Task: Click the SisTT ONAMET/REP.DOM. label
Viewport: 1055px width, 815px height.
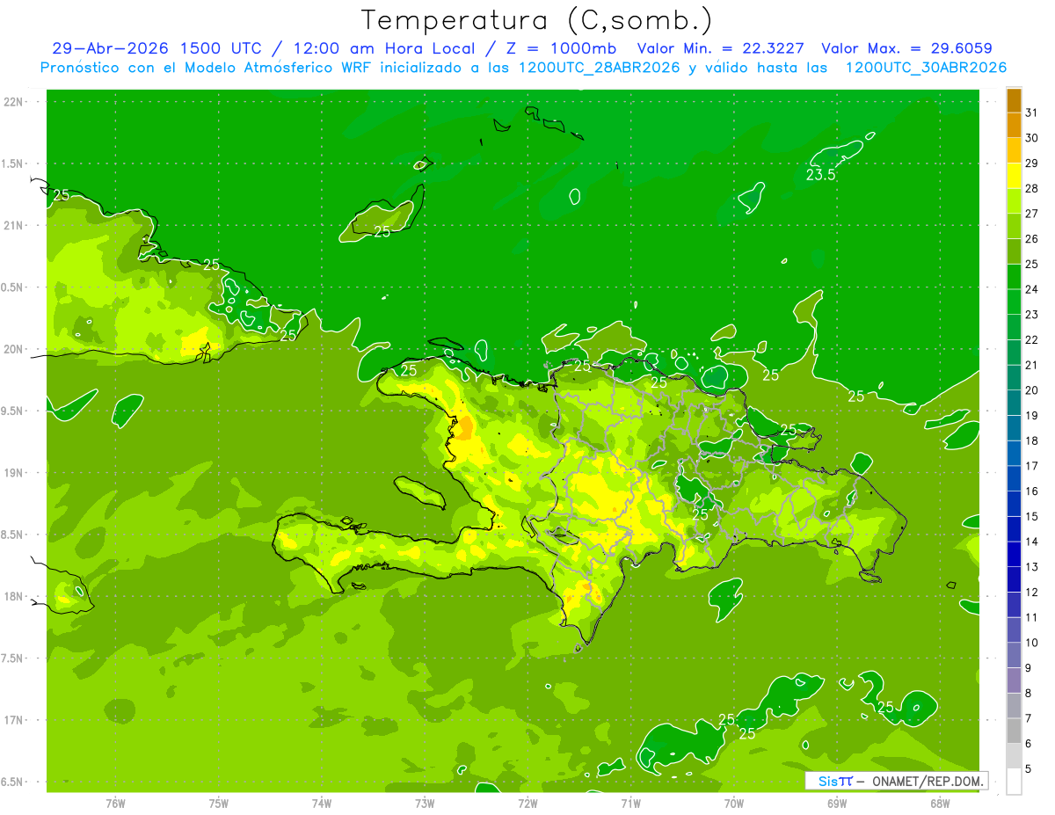Action: 897,781
